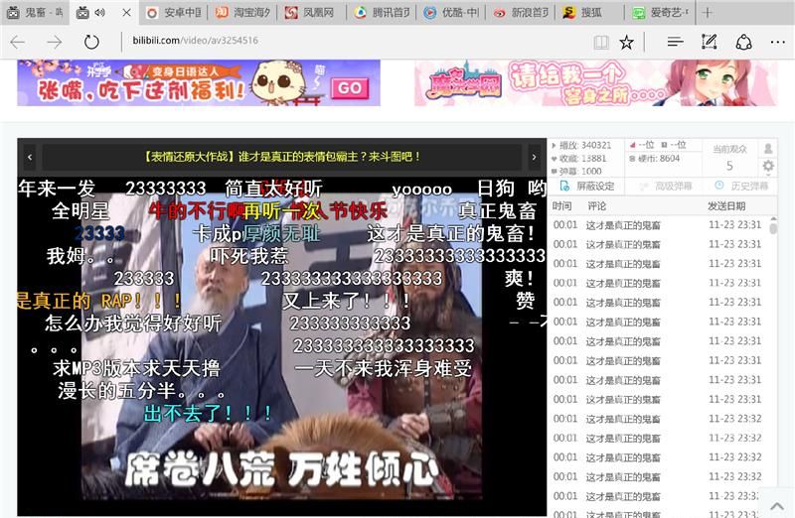The width and height of the screenshot is (795, 518).
Task: Open a new tab with plus button
Action: pos(708,13)
